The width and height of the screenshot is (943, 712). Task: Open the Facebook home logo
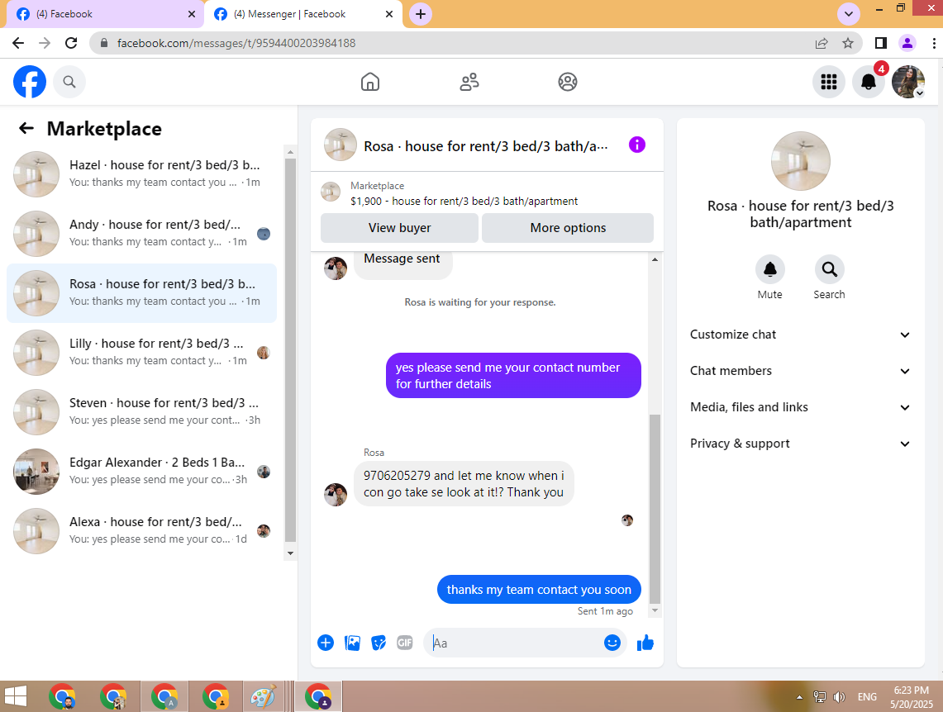[30, 82]
